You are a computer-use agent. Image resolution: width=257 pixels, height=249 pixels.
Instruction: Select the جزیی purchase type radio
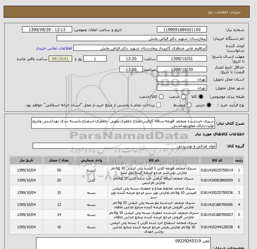pyautogui.click(x=209, y=105)
